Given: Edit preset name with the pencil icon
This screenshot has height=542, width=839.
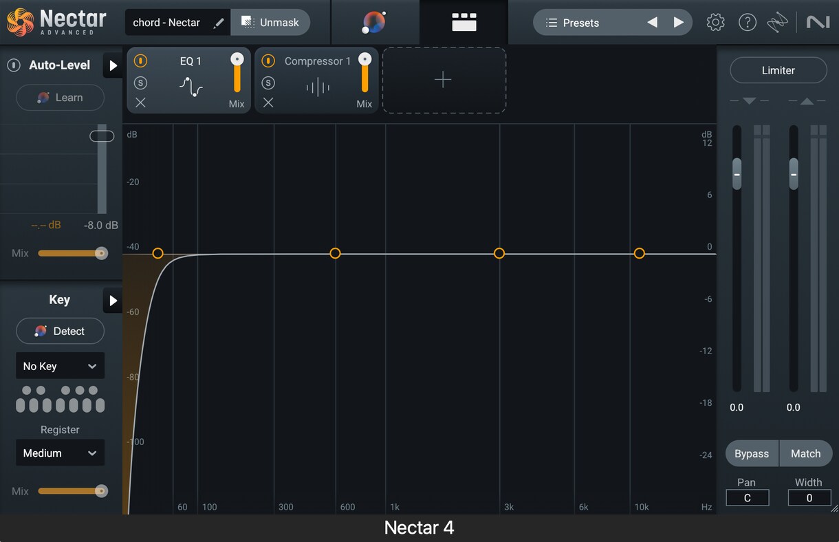Looking at the screenshot, I should 219,23.
